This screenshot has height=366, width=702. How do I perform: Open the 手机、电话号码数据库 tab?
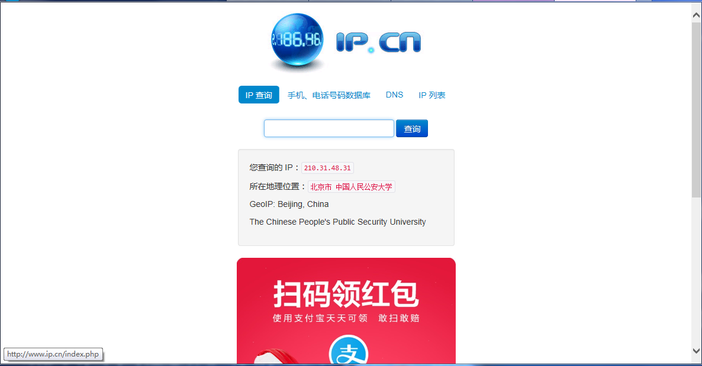click(x=329, y=95)
